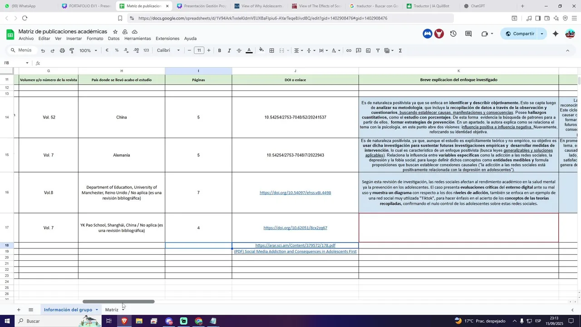Show all comments panel
The image size is (581, 327).
[468, 34]
